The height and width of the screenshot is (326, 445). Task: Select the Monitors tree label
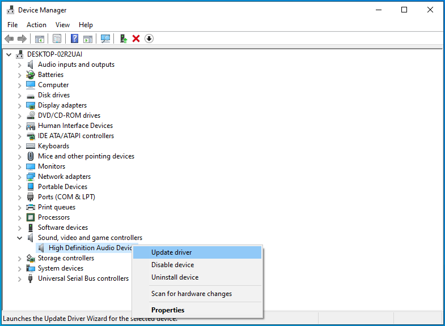coord(52,166)
